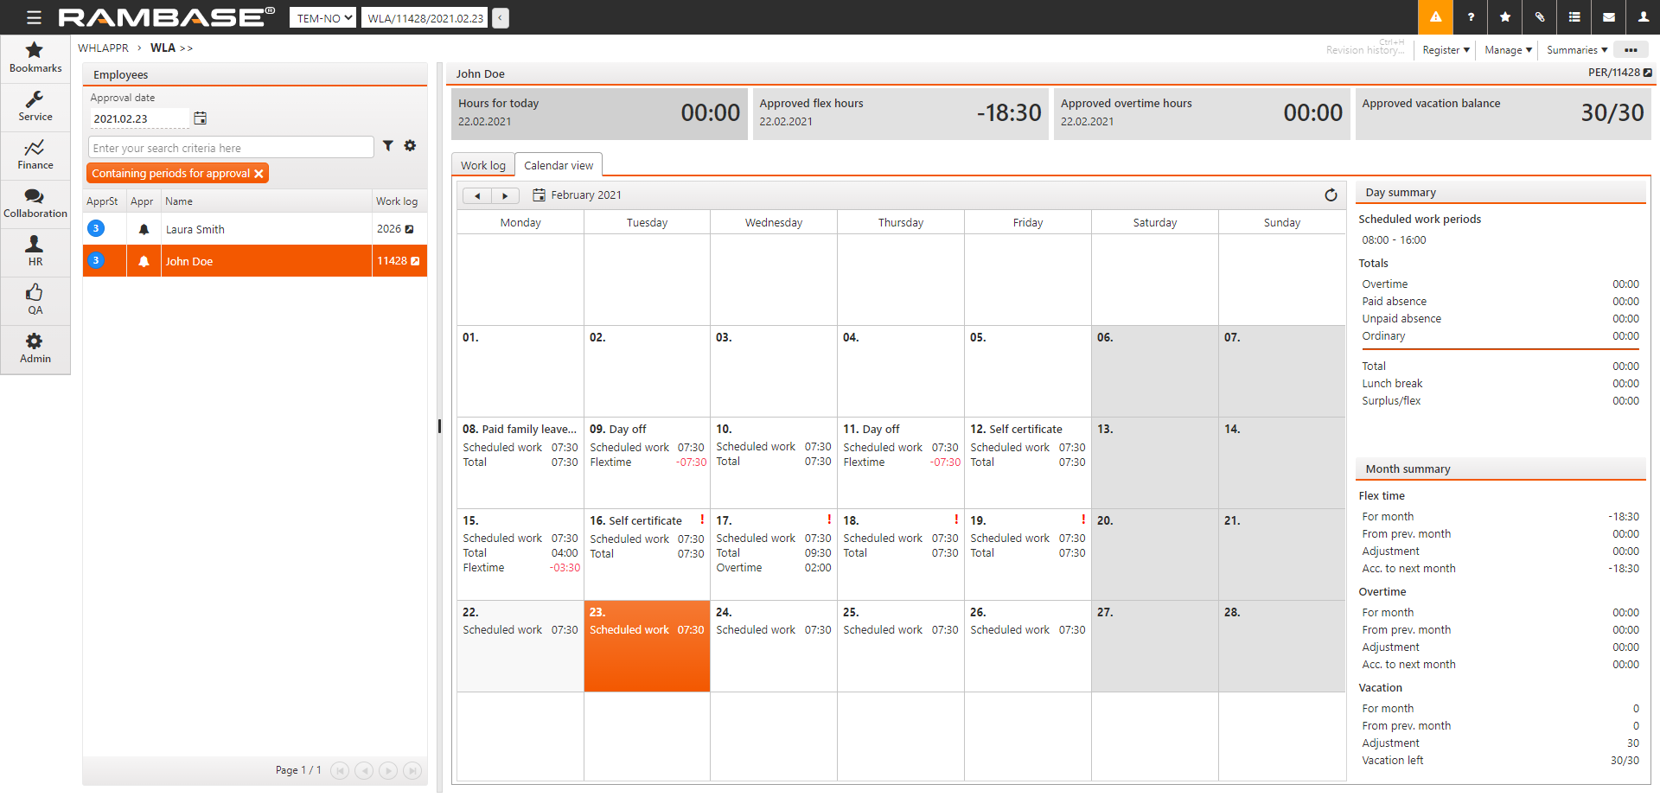1660x797 pixels.
Task: Open the hamburger main menu
Action: [34, 17]
